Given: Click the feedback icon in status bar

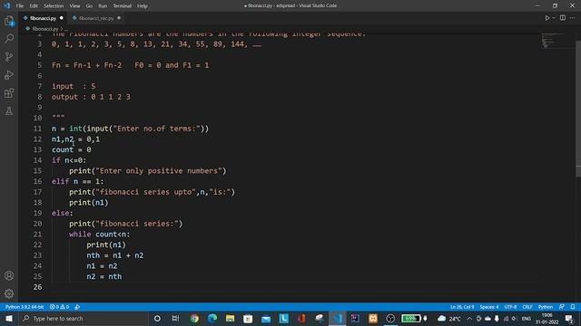Looking at the screenshot, I should (x=562, y=307).
